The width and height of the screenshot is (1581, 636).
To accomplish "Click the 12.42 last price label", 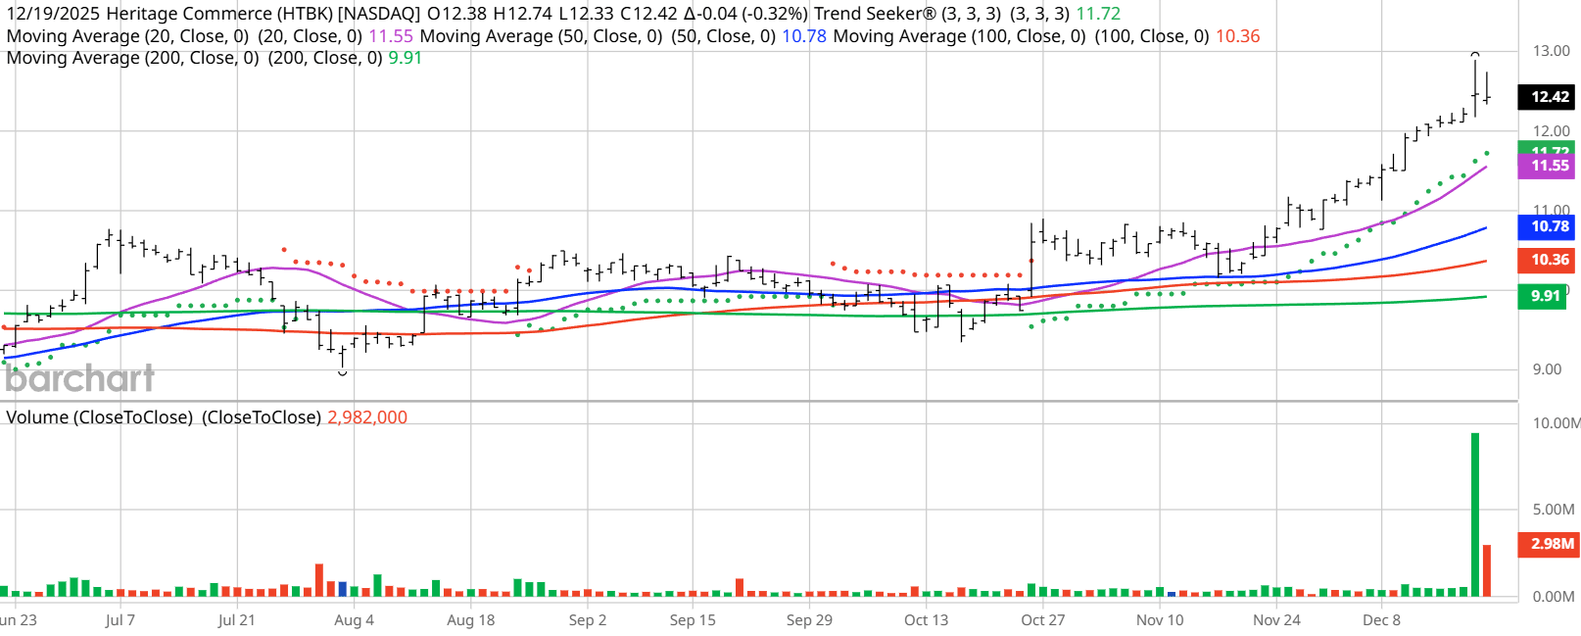I will click(1549, 97).
